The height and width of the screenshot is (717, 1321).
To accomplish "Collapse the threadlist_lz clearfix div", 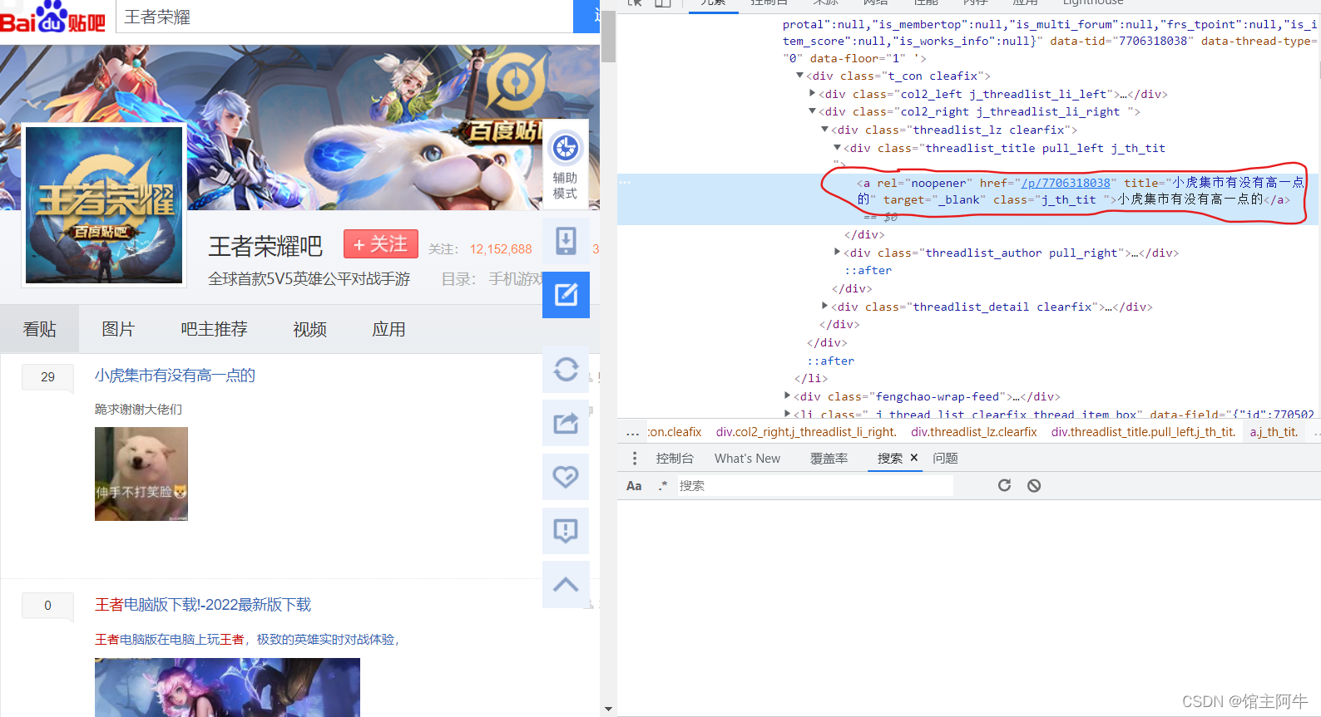I will coord(825,130).
